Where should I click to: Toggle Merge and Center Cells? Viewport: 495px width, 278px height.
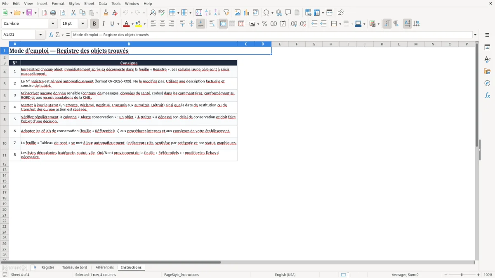223,24
